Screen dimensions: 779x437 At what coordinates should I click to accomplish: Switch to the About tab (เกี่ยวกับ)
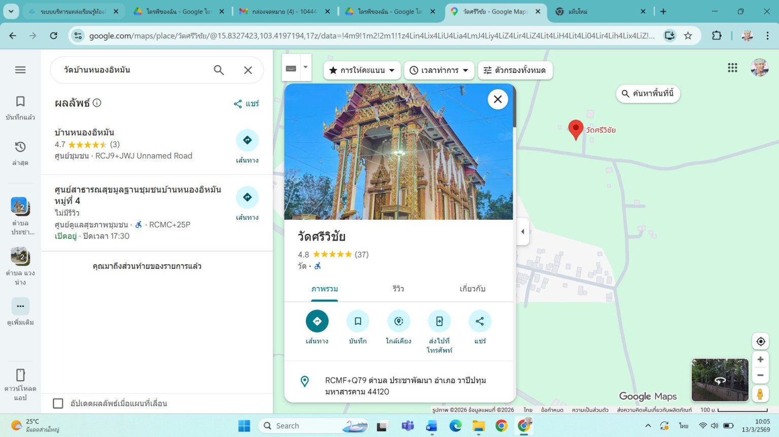(x=472, y=289)
